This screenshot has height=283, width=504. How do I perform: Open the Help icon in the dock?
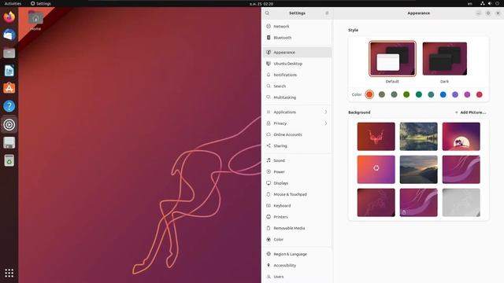click(9, 106)
